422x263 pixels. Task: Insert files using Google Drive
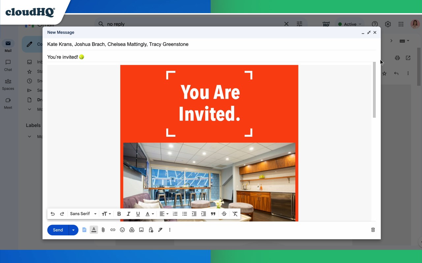(x=132, y=230)
